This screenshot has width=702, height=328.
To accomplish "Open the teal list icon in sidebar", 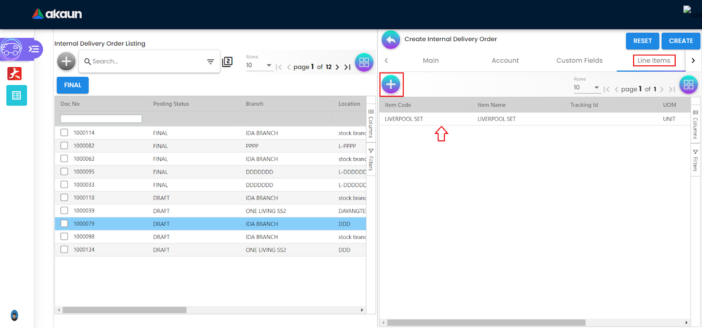I will coord(17,95).
